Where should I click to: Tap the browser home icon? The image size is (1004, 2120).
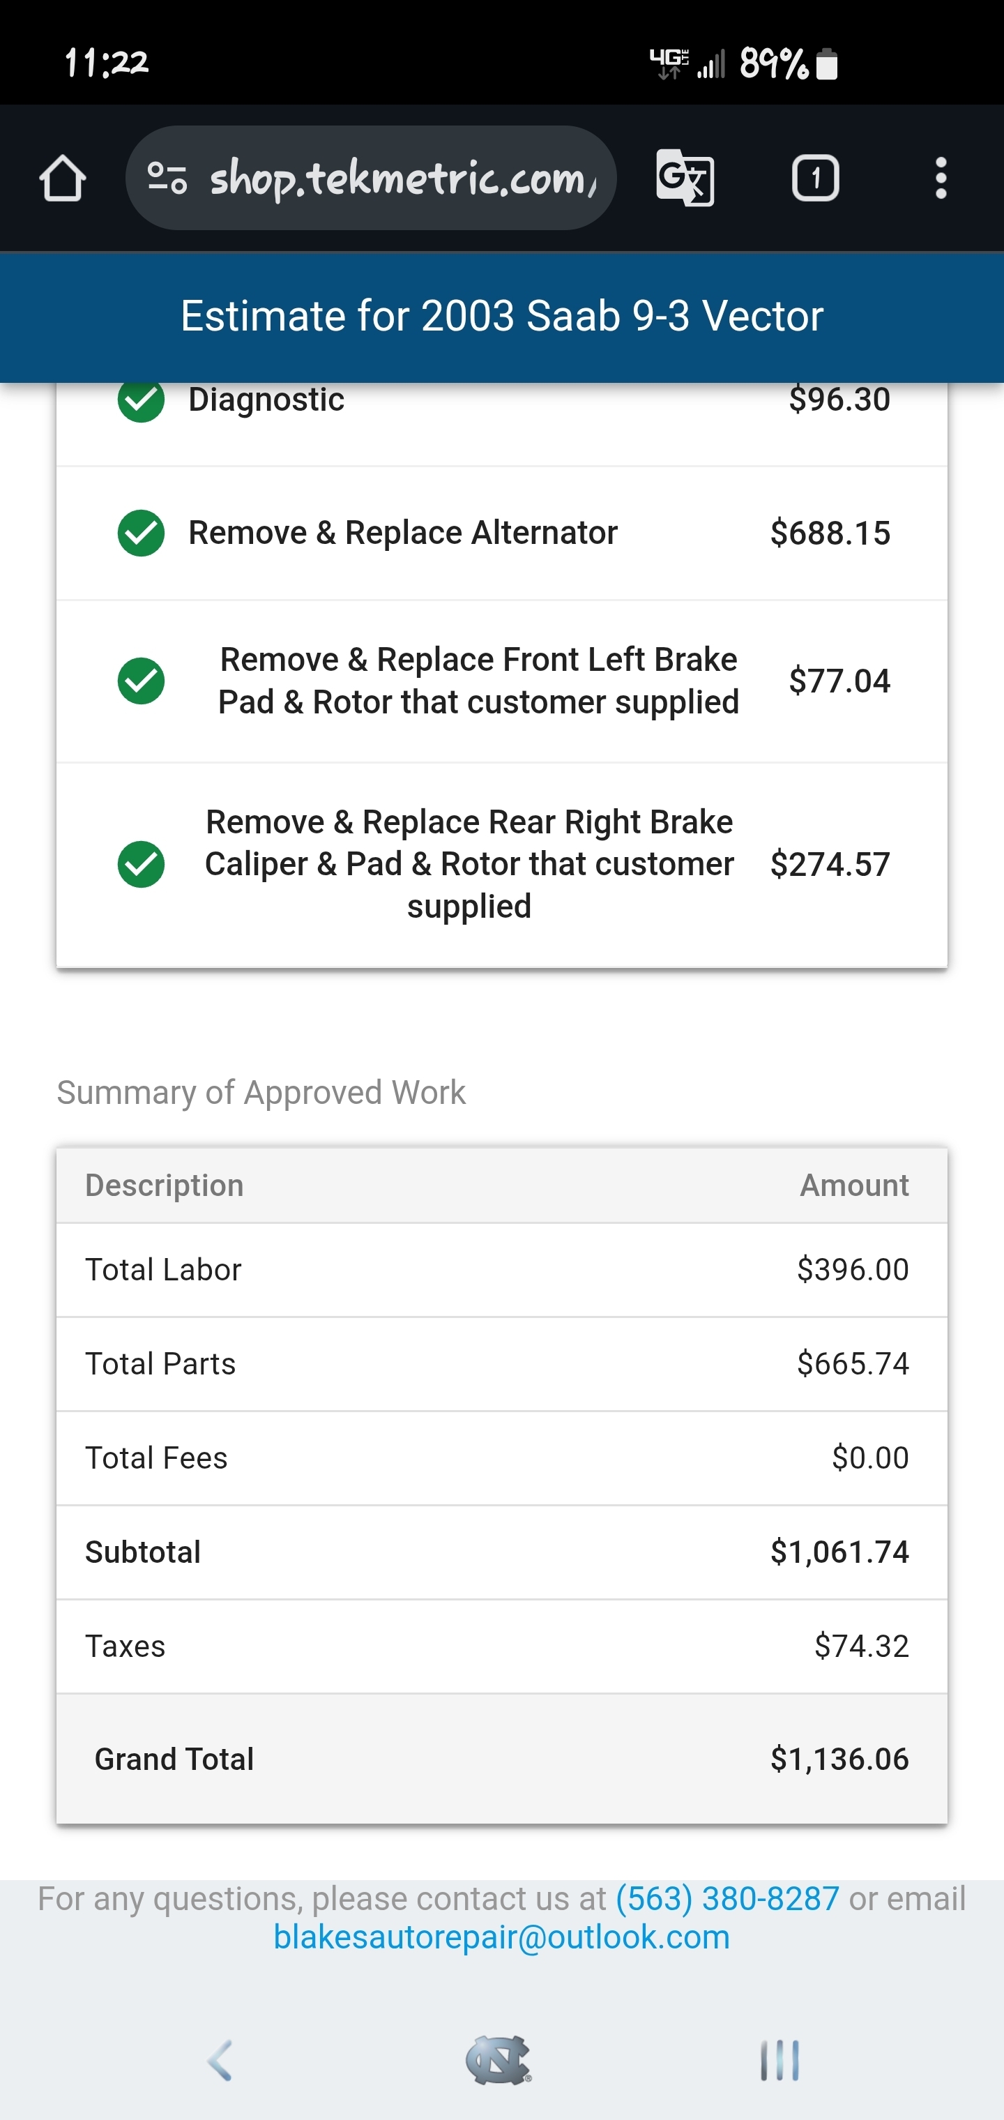63,178
